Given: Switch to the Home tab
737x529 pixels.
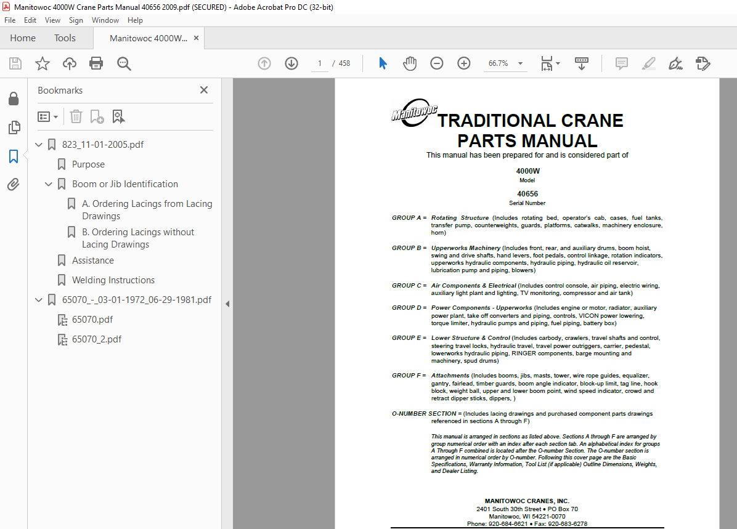Looking at the screenshot, I should click(23, 38).
